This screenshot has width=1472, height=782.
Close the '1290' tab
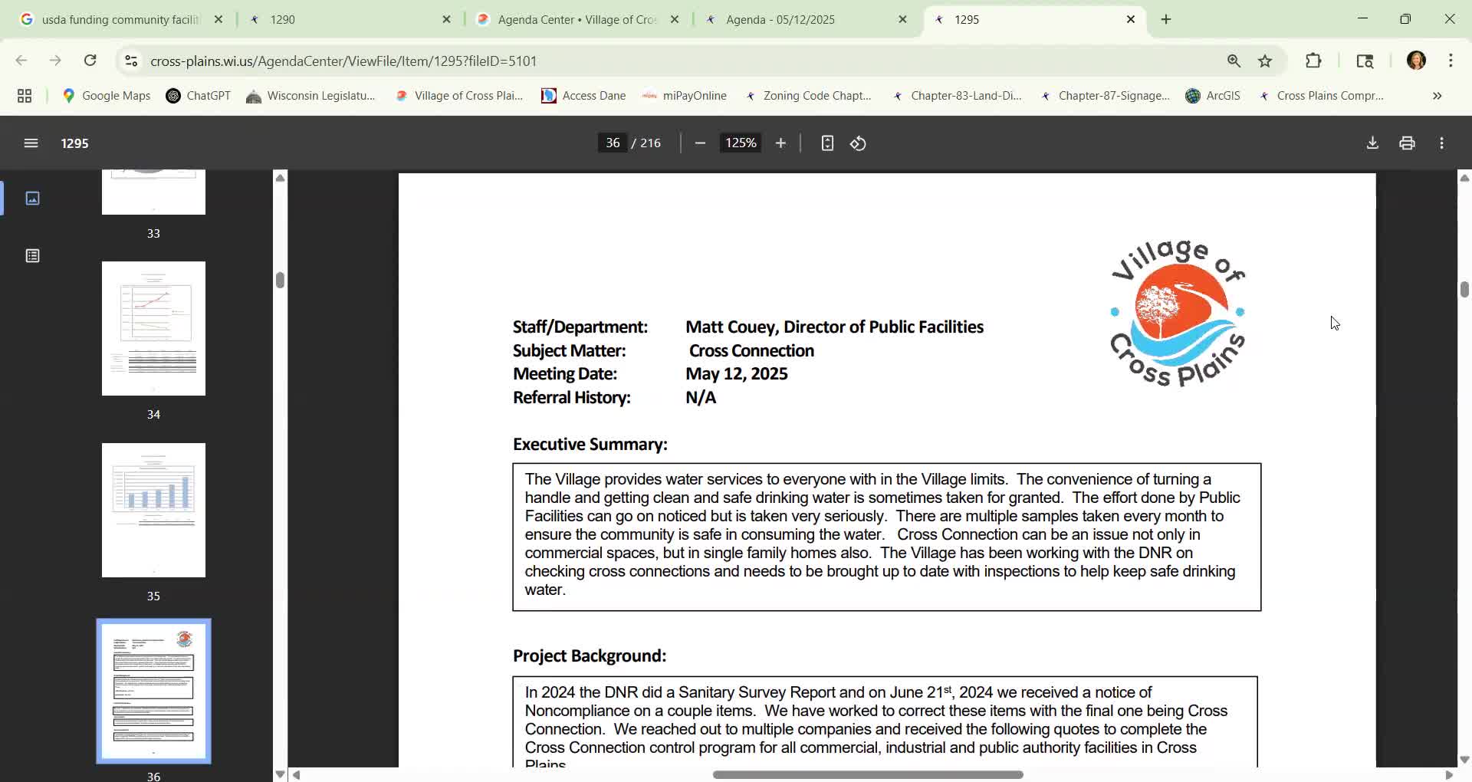(x=447, y=19)
